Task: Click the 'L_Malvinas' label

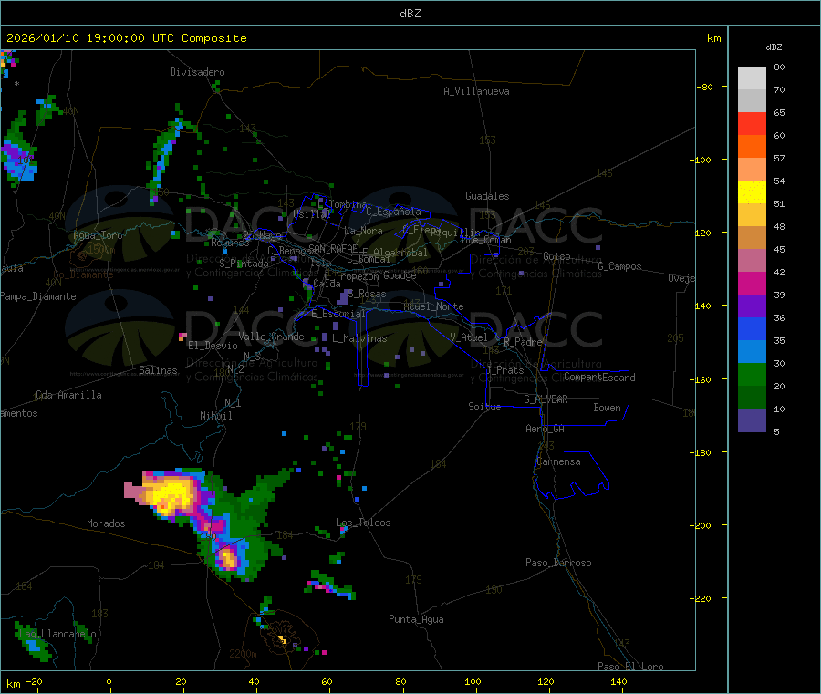Action: pos(359,338)
